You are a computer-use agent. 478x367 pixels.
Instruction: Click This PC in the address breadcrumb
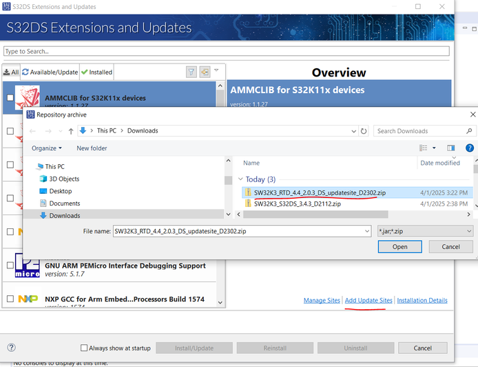(x=106, y=130)
